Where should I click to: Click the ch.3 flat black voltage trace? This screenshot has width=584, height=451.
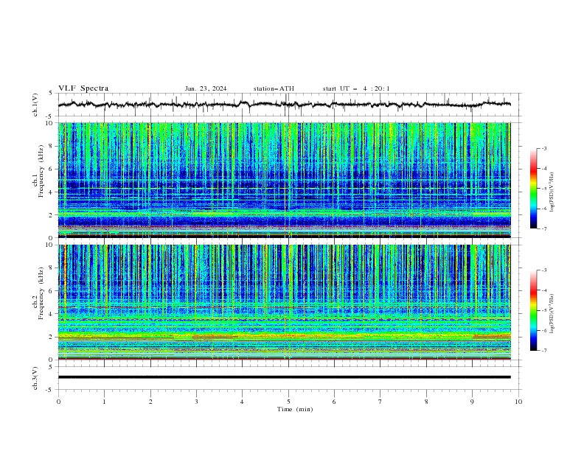pos(284,377)
